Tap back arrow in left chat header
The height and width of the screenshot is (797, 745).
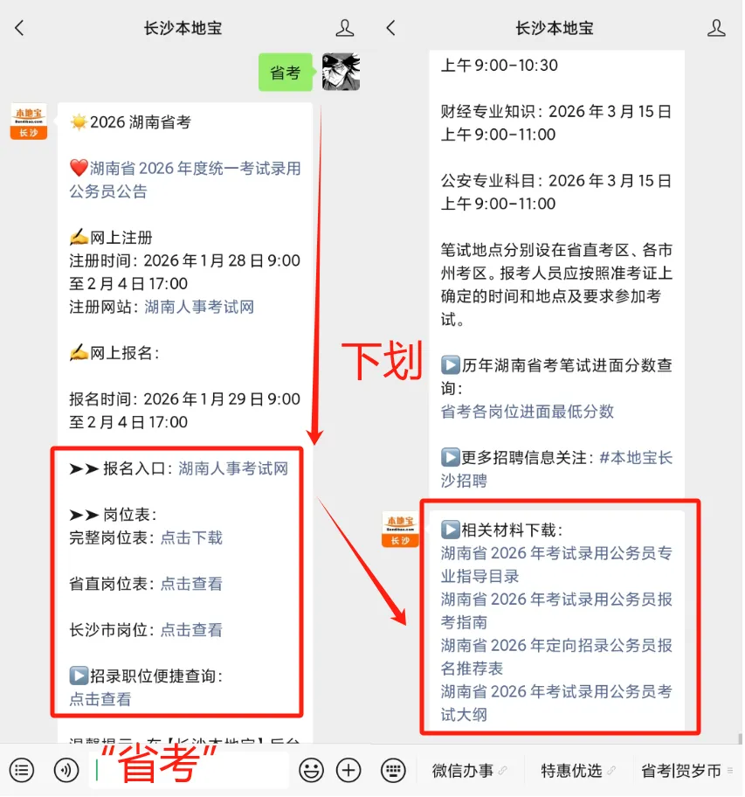19,28
